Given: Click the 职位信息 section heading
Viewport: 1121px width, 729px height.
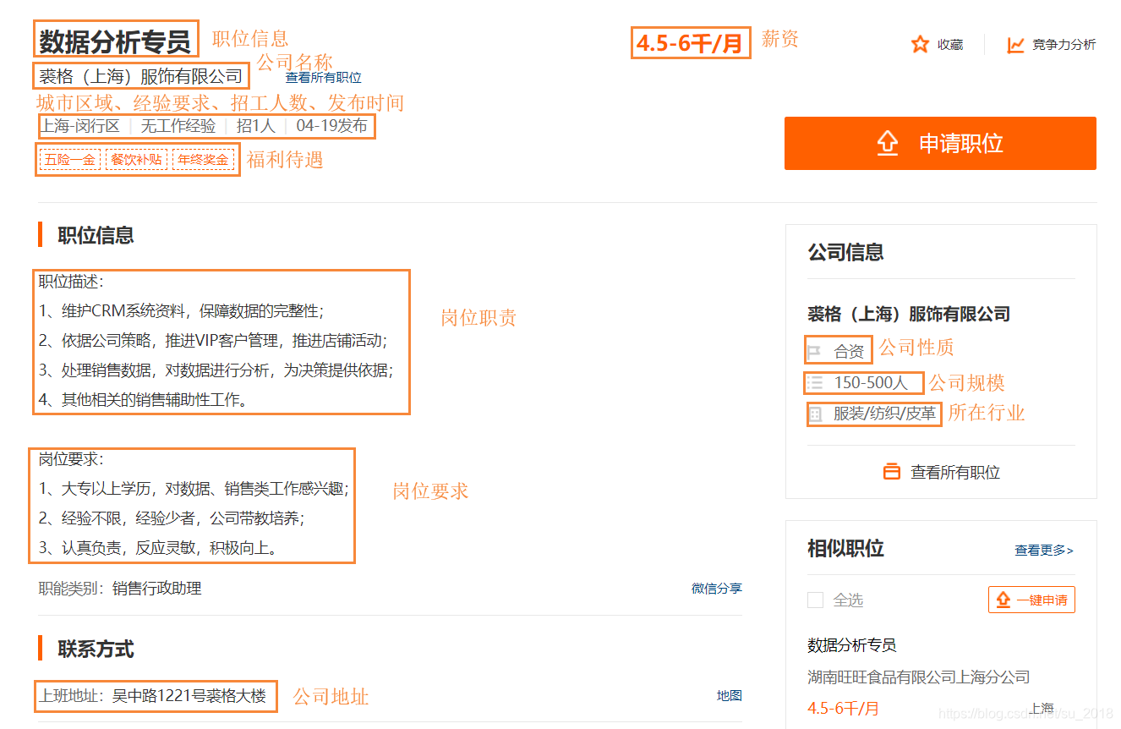Looking at the screenshot, I should (x=96, y=235).
